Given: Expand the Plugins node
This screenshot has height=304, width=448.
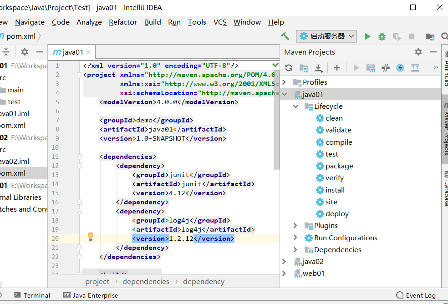Looking at the screenshot, I should tap(295, 226).
